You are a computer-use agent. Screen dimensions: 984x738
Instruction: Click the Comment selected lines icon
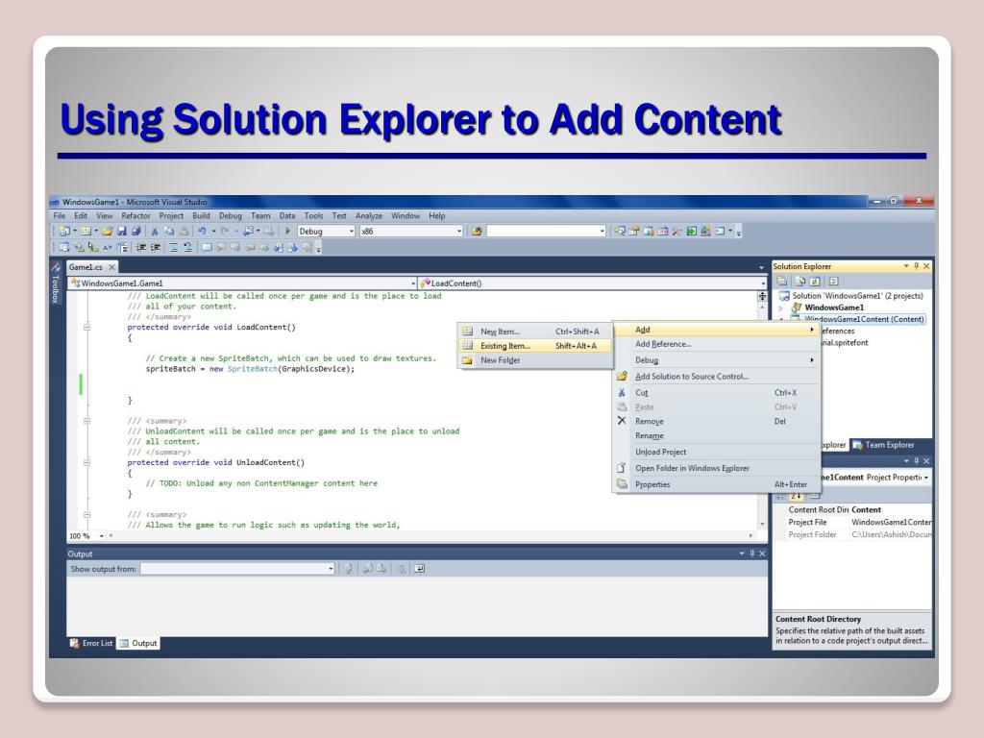(x=174, y=247)
